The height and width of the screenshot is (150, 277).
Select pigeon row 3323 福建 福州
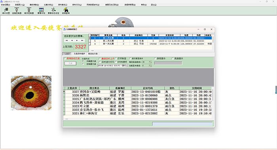pos(138,106)
